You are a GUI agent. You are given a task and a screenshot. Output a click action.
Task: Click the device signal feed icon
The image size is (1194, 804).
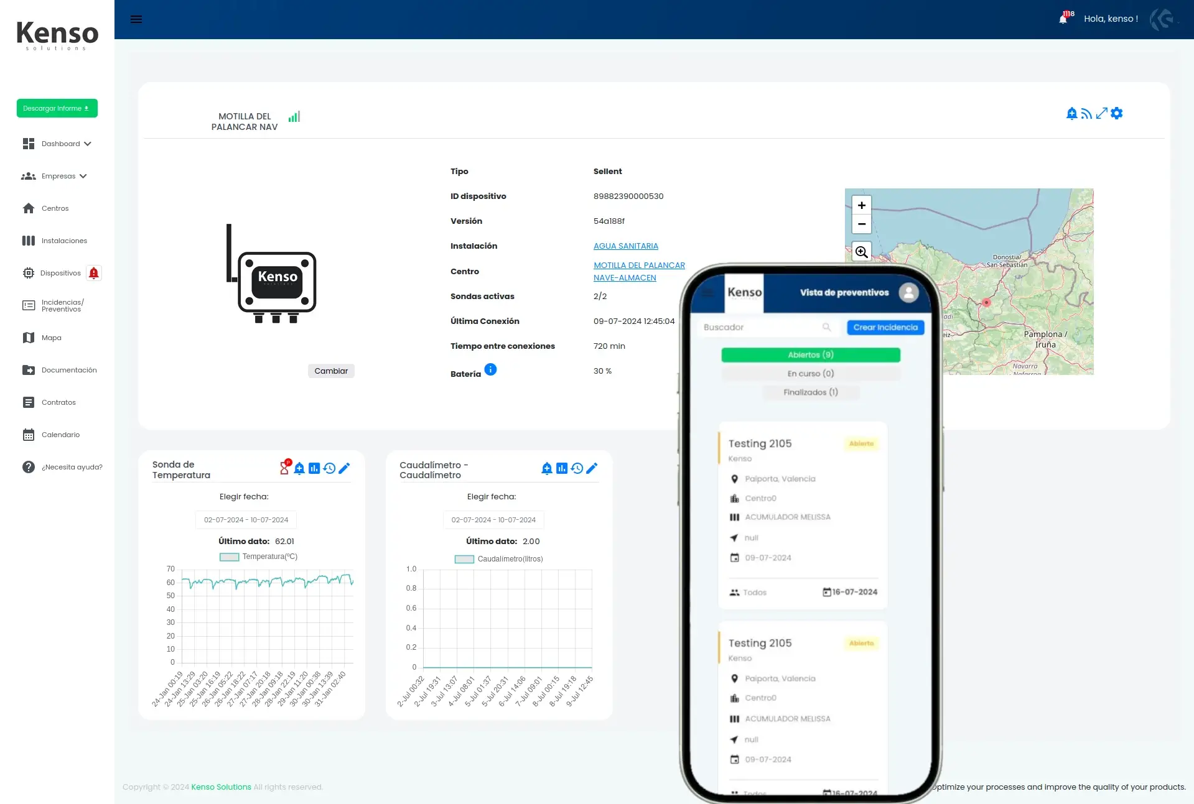1086,113
